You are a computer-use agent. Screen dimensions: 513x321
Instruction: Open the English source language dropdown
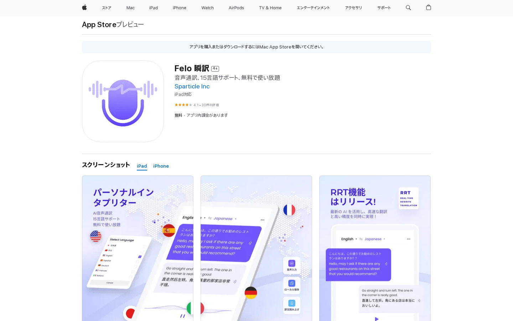tap(347, 239)
